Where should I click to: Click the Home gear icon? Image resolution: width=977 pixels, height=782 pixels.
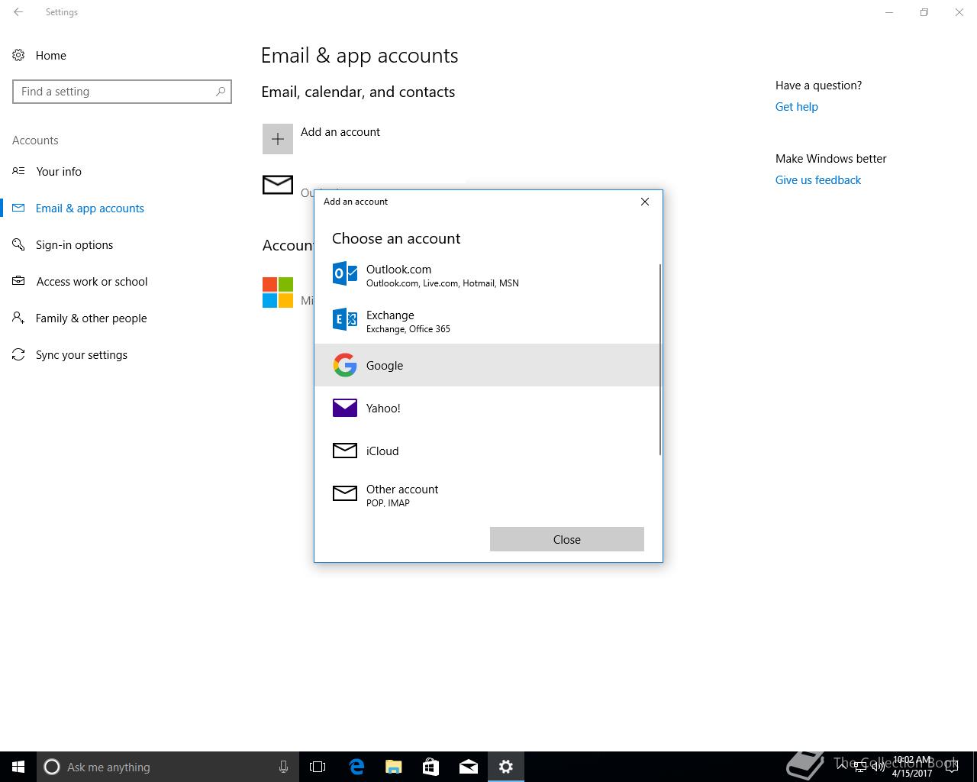(x=18, y=55)
